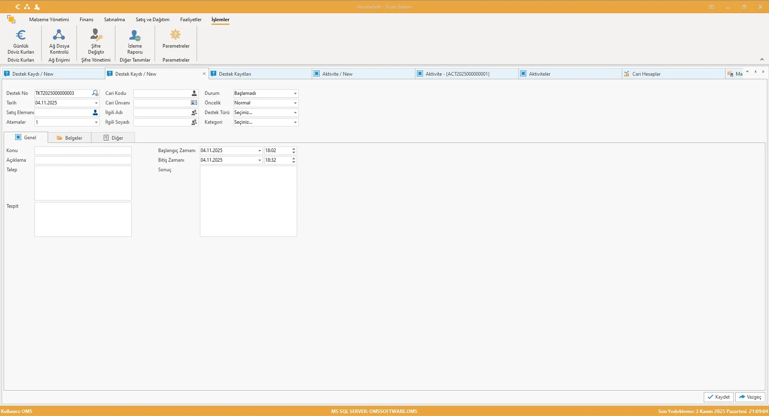Click into the Konu text field
The height and width of the screenshot is (416, 769).
pyautogui.click(x=83, y=150)
